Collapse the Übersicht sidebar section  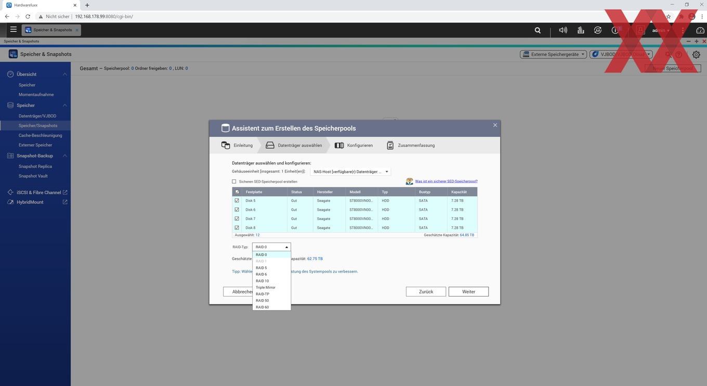(x=65, y=74)
